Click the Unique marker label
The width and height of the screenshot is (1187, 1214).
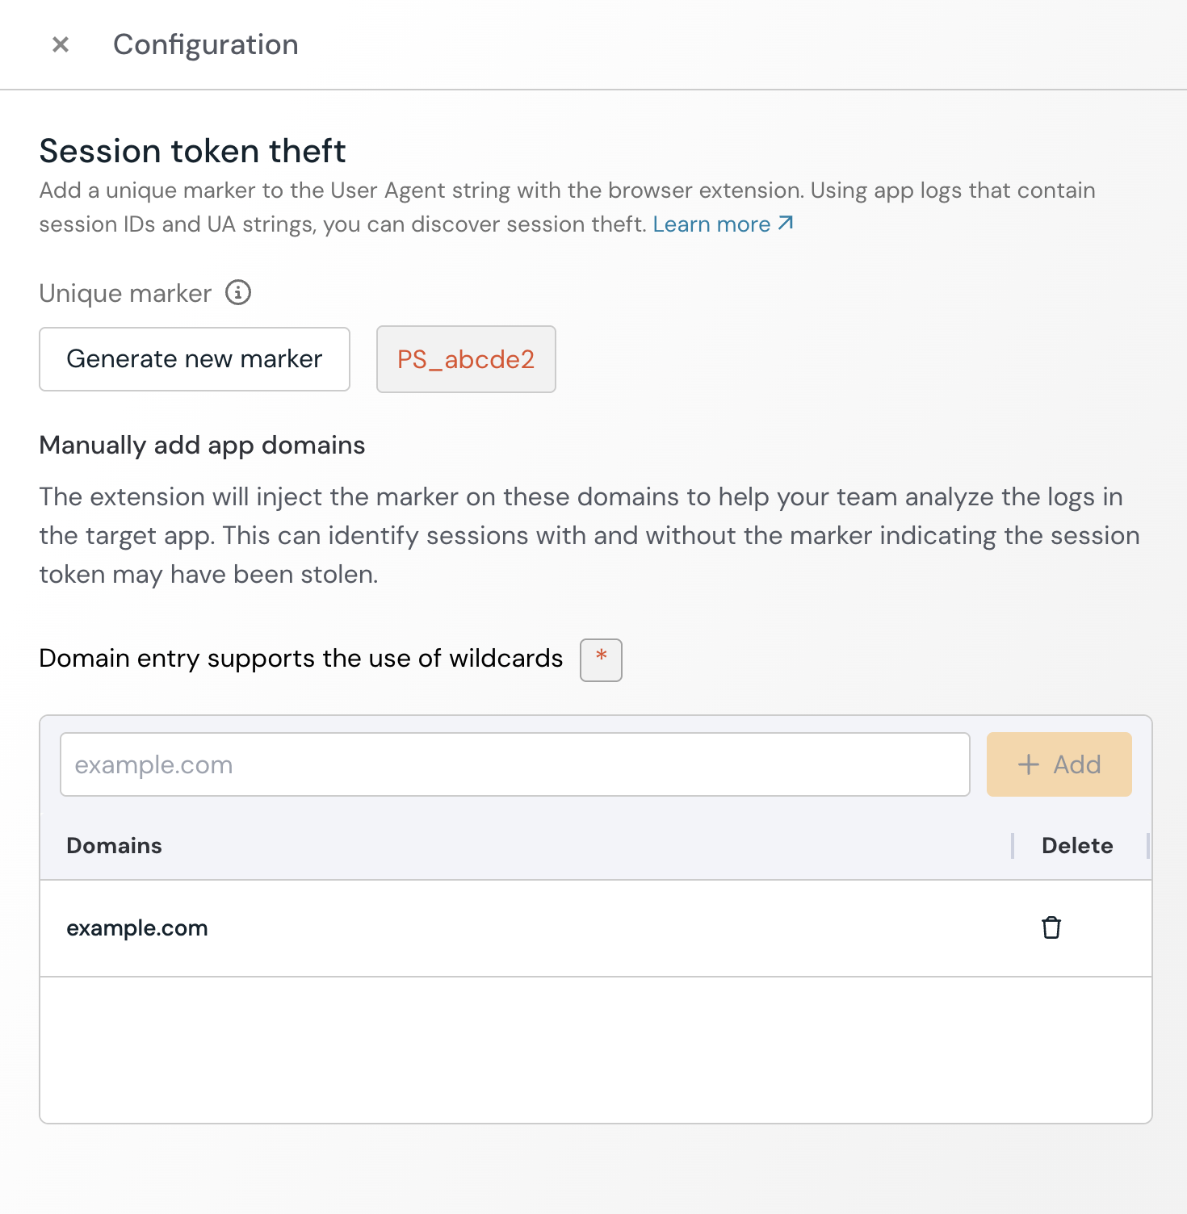(125, 293)
